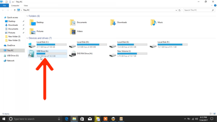Open Microsoft Edge from the taskbar
The width and height of the screenshot is (217, 122).
pyautogui.click(x=66, y=119)
